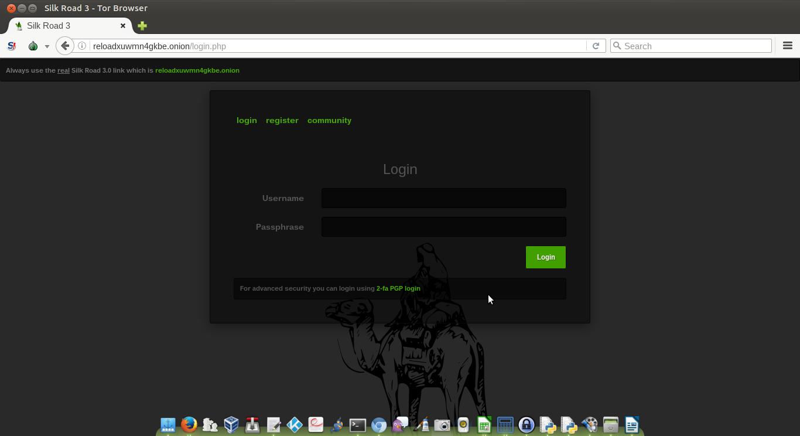This screenshot has height=436, width=800.
Task: Open the padlock password app in dock
Action: coord(527,424)
